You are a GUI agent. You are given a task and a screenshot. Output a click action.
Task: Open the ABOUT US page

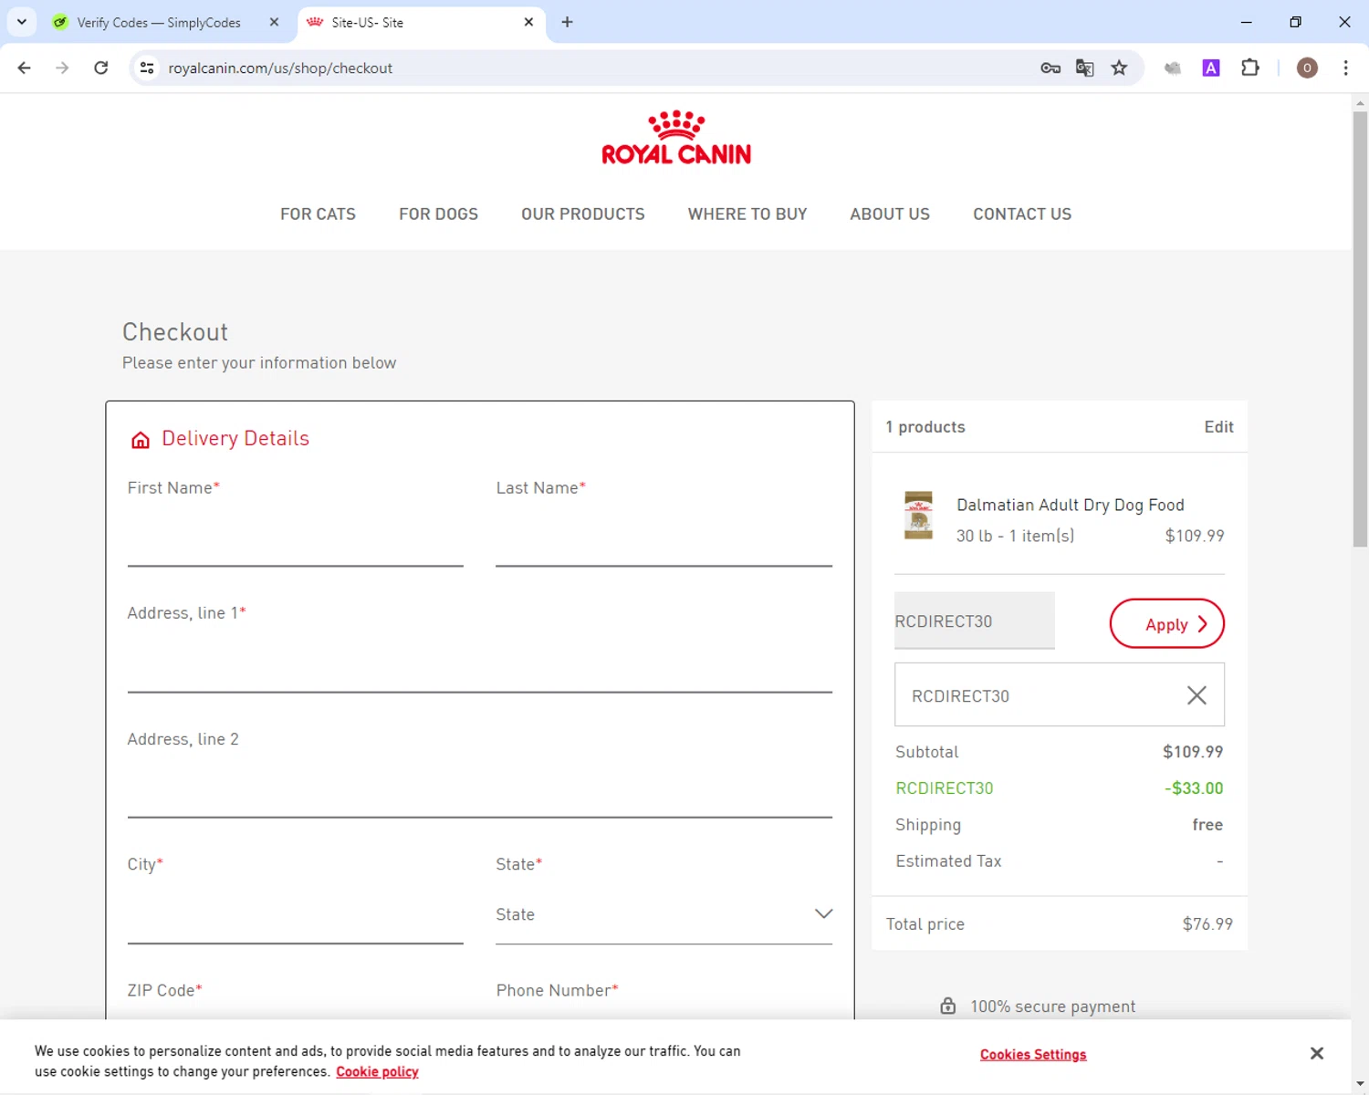pos(890,214)
